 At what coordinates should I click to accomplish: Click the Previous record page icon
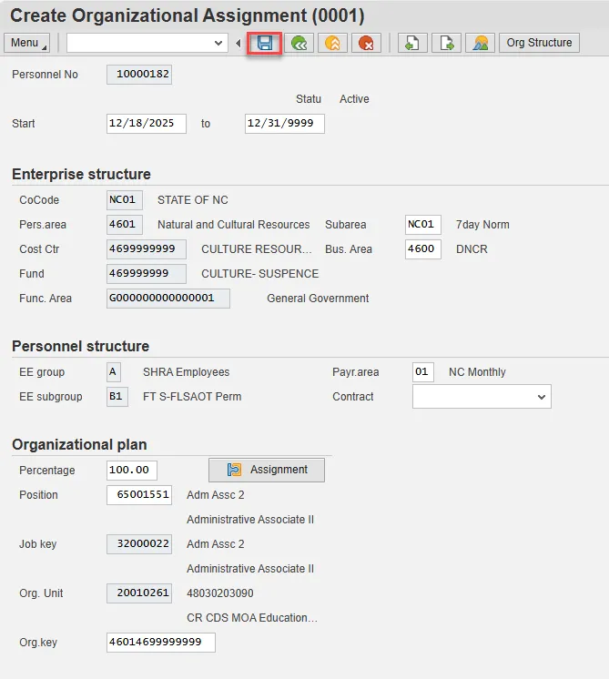[x=412, y=43]
